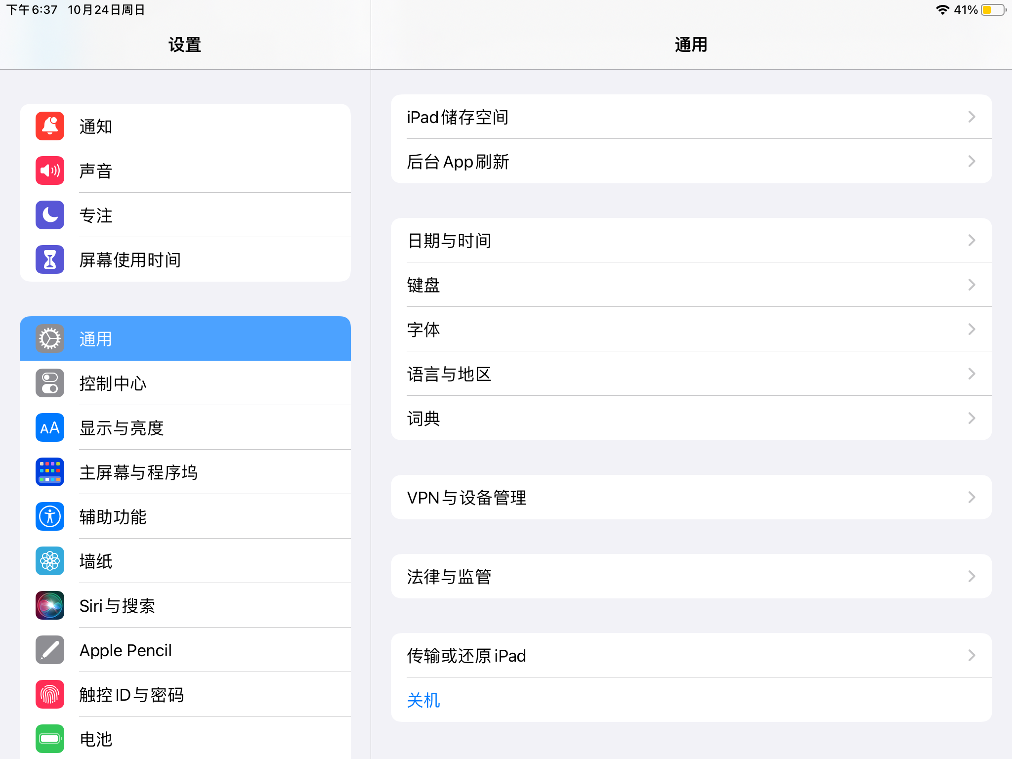Expand iPad储存空间 using its chevron
1012x759 pixels.
point(971,117)
